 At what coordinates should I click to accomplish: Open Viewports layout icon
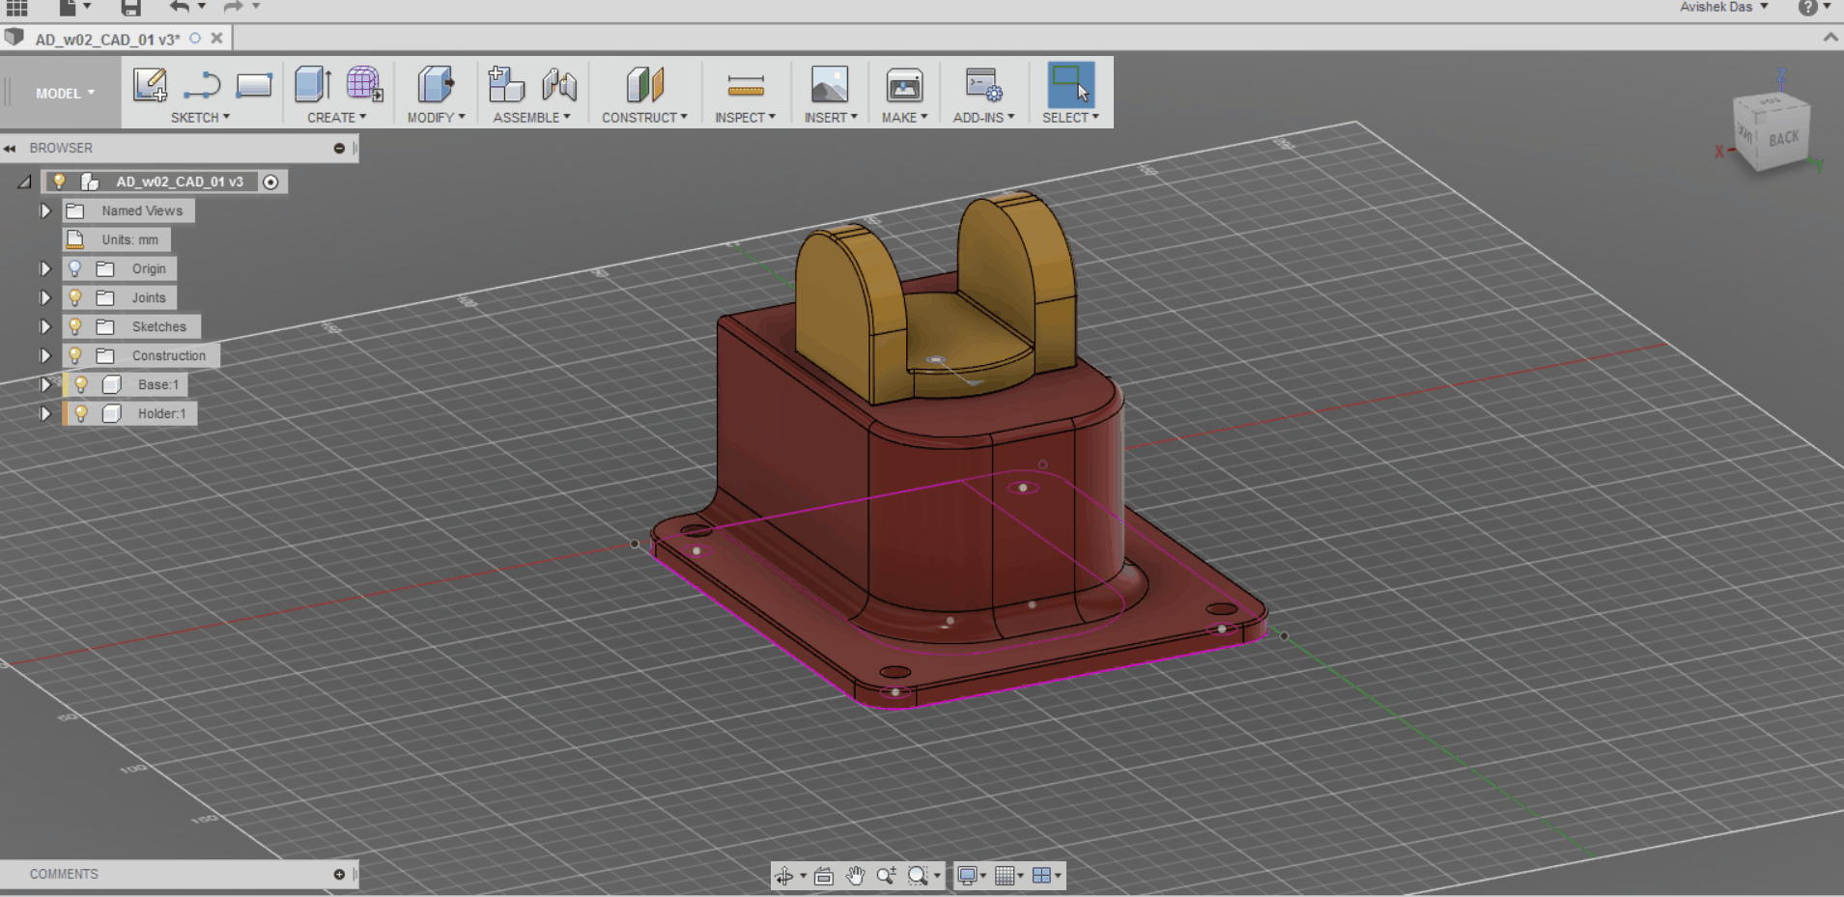(x=1041, y=876)
